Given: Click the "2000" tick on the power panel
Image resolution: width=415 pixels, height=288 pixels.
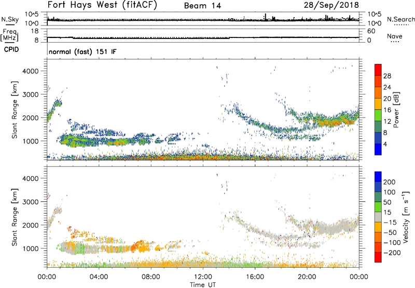Looking at the screenshot, I should (x=30, y=117).
